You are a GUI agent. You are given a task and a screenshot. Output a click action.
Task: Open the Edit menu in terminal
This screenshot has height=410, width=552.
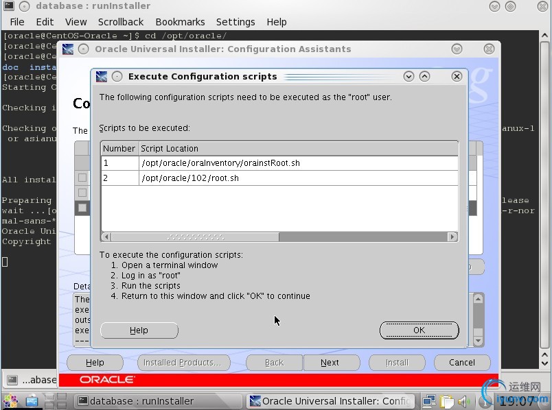(45, 22)
